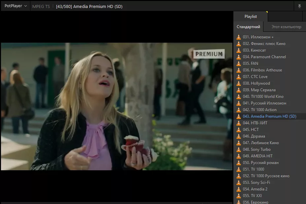Click the cone icon beside 039. Мир Сериала
This screenshot has height=204, width=306.
[x=238, y=90]
